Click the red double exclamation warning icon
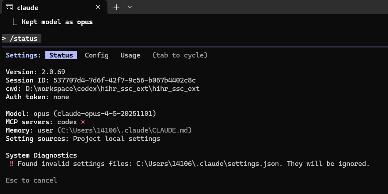388x194 pixels. coord(11,163)
